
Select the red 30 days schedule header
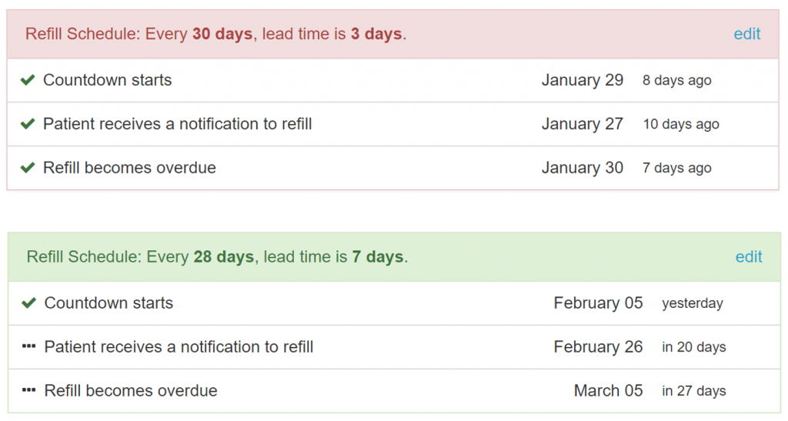(393, 34)
